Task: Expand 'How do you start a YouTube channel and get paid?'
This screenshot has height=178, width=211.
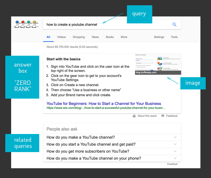Action: pos(112,144)
